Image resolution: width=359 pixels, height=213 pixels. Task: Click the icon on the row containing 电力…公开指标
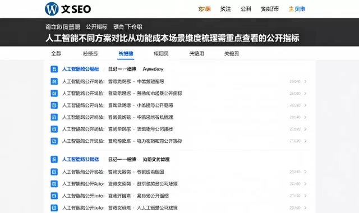click(54, 141)
